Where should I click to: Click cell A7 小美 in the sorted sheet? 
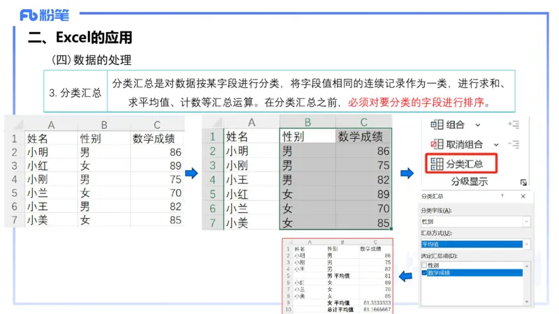252,223
